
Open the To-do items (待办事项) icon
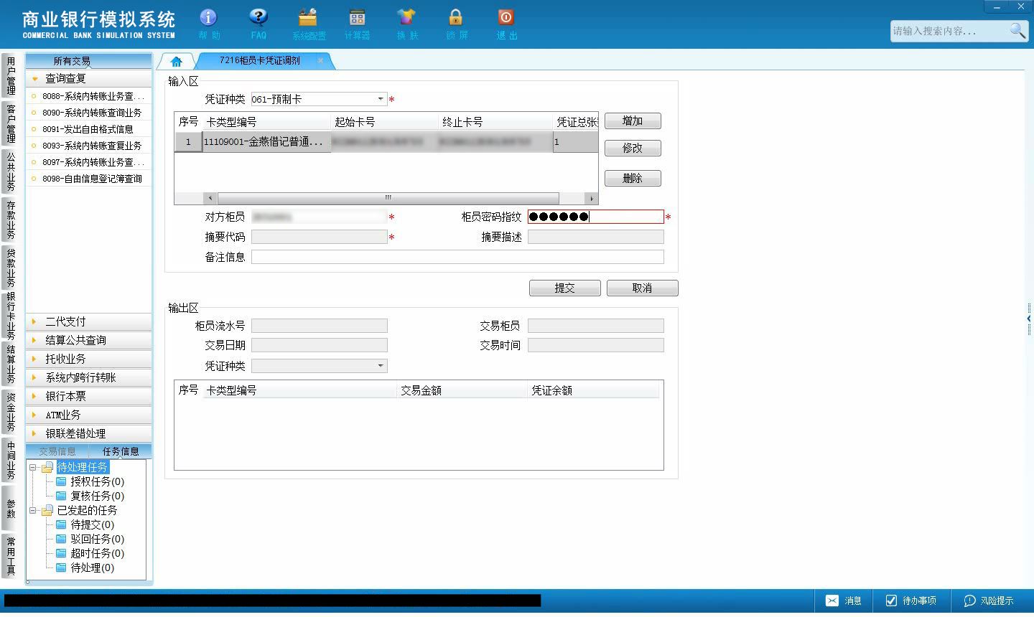pos(910,600)
